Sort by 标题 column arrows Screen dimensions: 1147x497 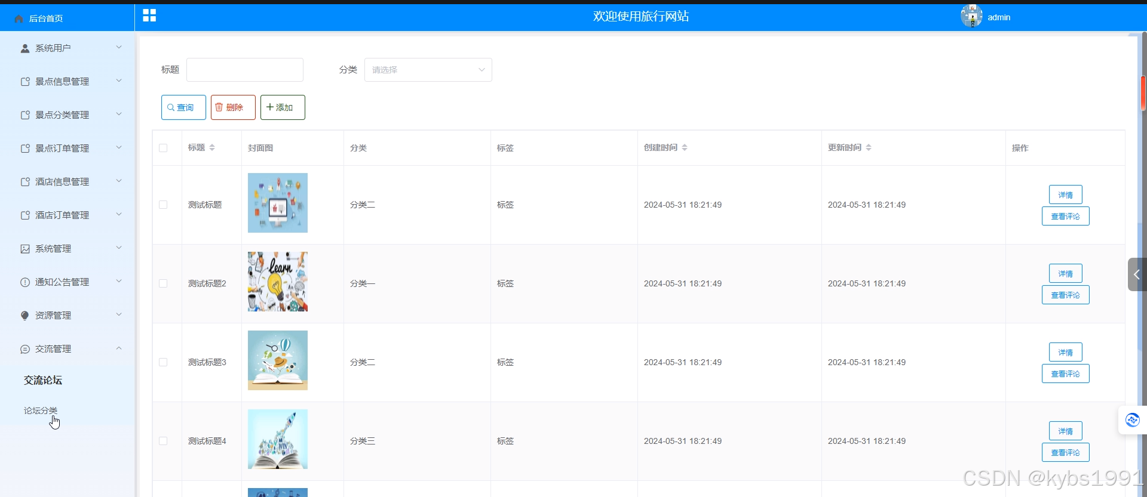click(212, 147)
